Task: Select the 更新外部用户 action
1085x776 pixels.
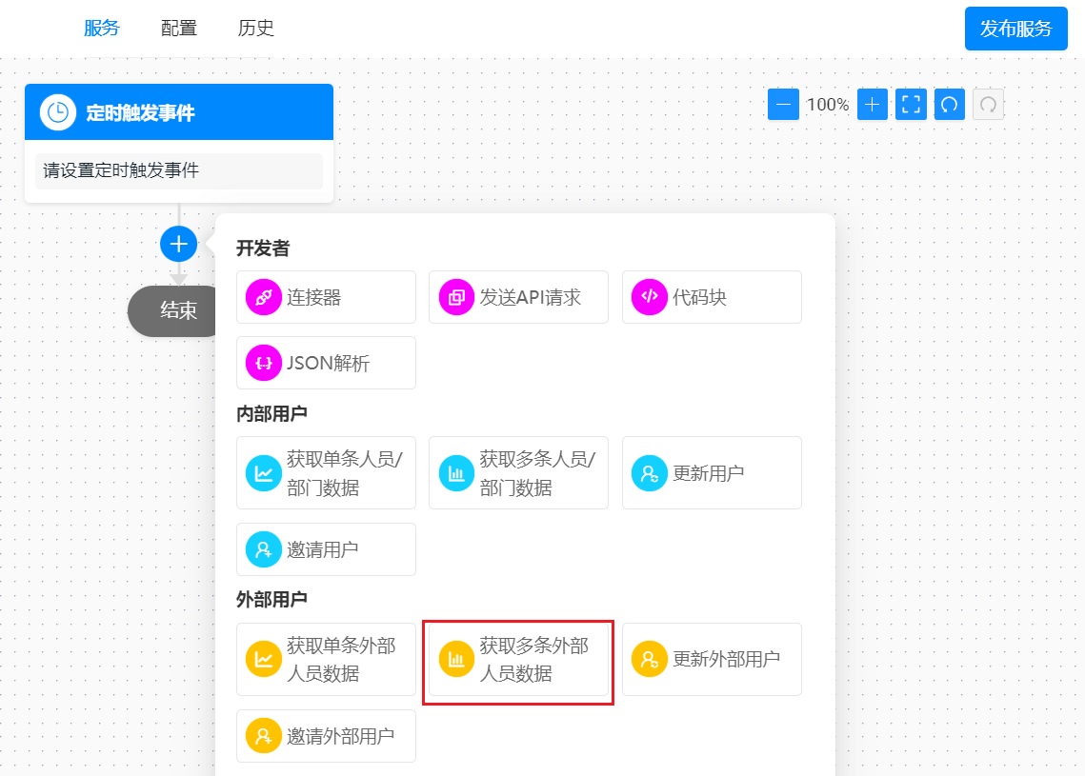Action: coord(712,659)
